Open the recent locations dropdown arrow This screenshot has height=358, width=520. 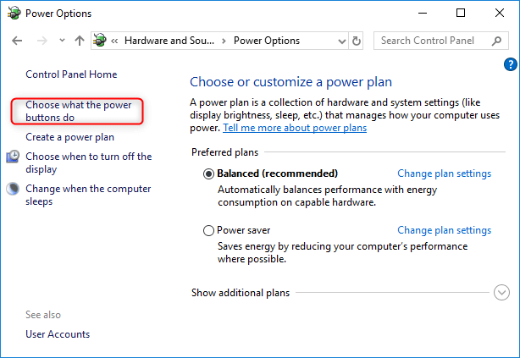coord(60,41)
